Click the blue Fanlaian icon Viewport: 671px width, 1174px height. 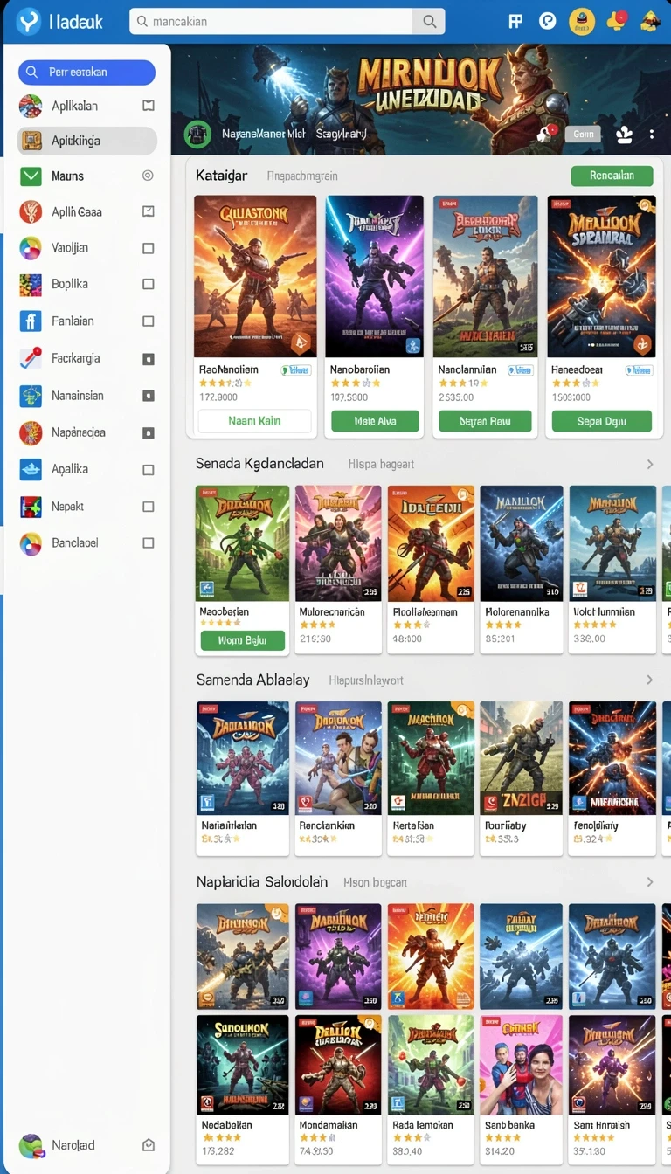(x=31, y=321)
